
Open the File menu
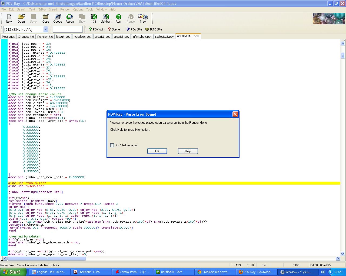click(x=4, y=9)
